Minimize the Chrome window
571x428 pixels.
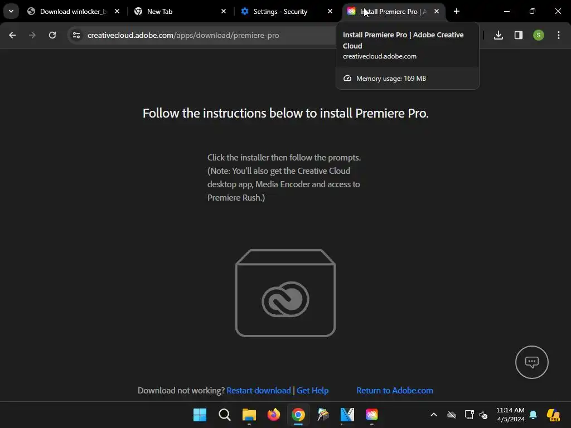[x=506, y=11]
